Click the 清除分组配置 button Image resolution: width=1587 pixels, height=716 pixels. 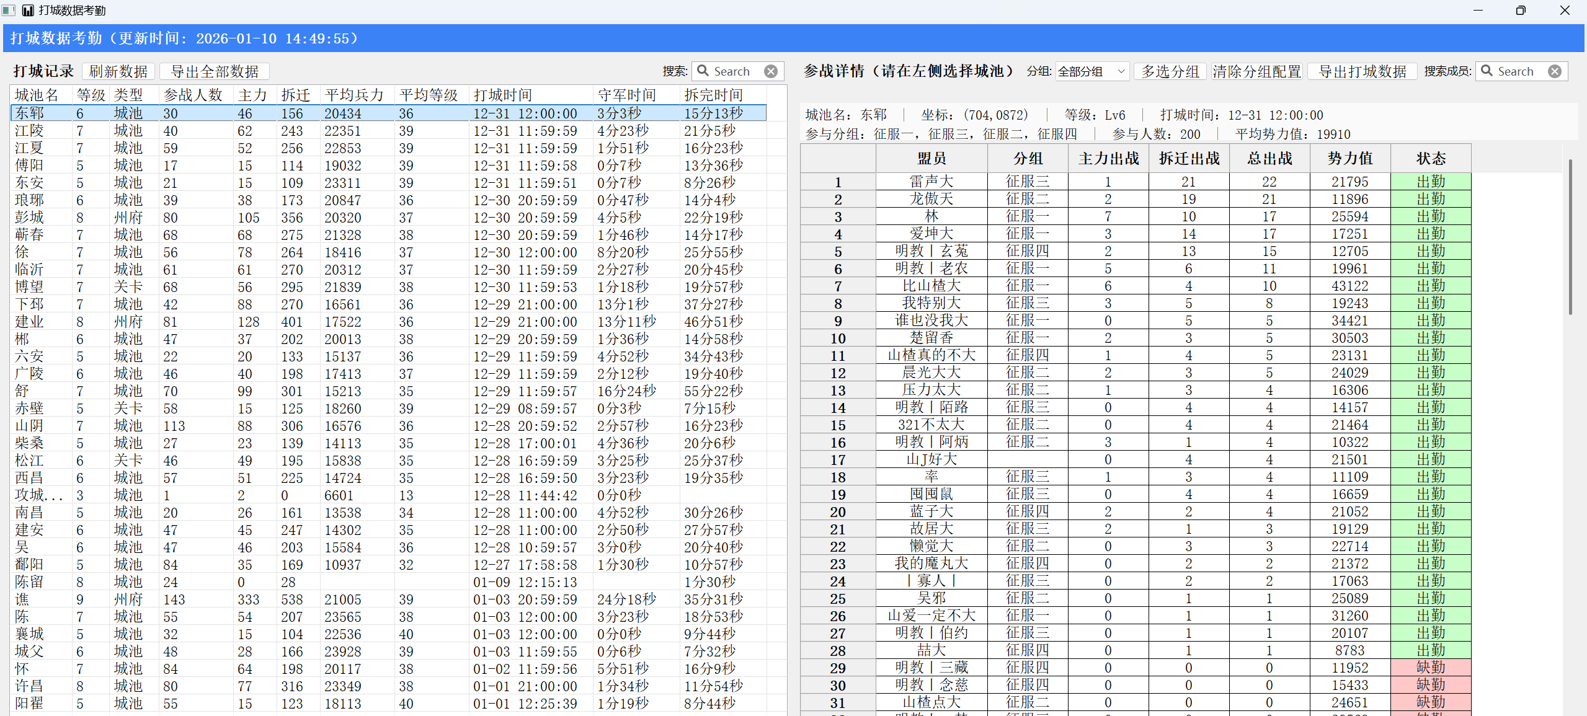click(x=1257, y=71)
